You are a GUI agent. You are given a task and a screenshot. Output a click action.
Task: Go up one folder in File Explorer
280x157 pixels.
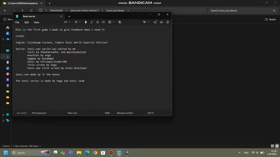point(22,11)
